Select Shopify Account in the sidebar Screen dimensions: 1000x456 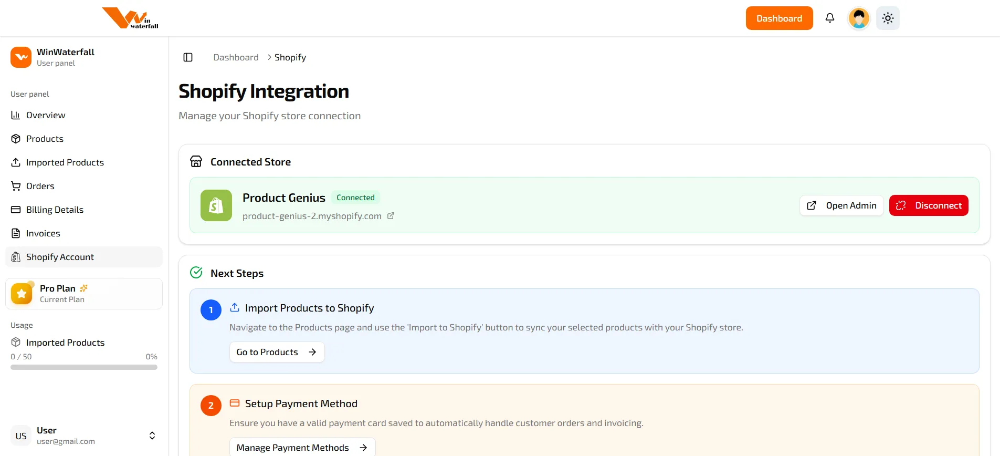[84, 257]
